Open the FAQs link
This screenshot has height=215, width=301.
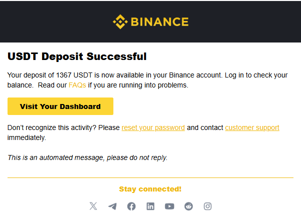point(77,85)
